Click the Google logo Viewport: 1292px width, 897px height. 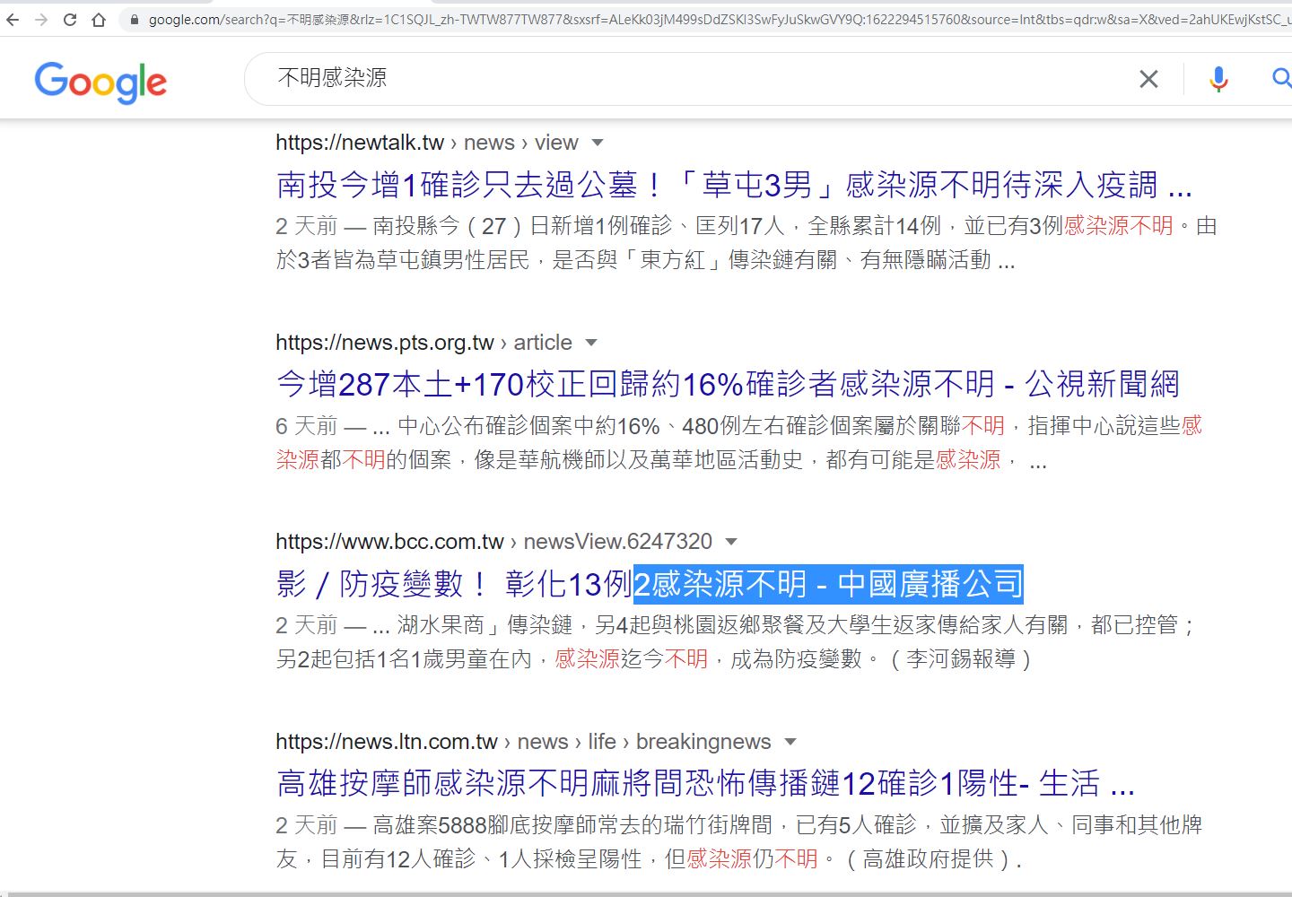100,83
